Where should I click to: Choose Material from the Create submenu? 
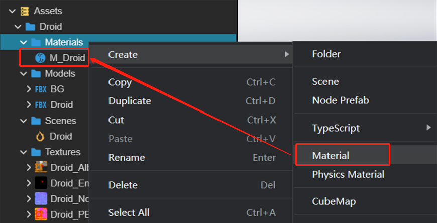(x=331, y=156)
